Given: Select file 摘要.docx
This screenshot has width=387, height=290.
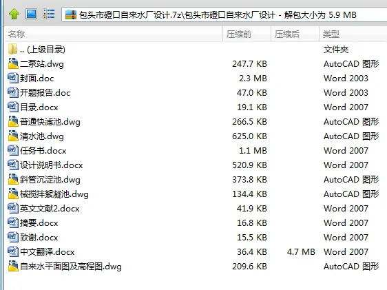Looking at the screenshot, I should tap(39, 223).
